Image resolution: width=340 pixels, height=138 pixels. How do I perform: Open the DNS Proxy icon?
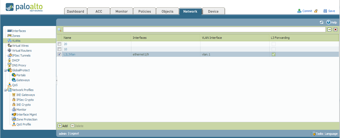tap(10, 65)
